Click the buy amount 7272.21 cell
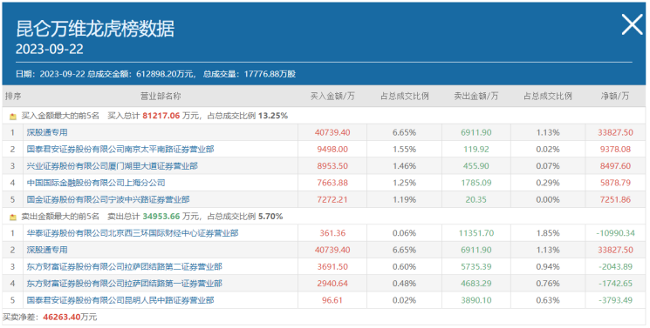 coord(332,199)
